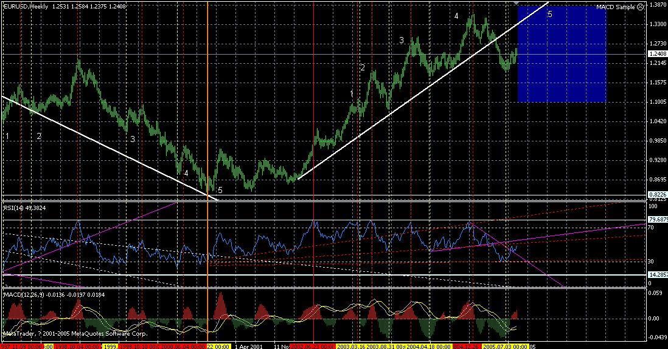Click the MACD Sample expert advisor icon
Image resolution: width=668 pixels, height=349 pixels.
click(x=640, y=7)
